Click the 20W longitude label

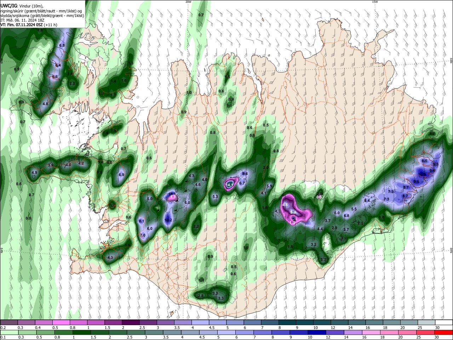188,2
